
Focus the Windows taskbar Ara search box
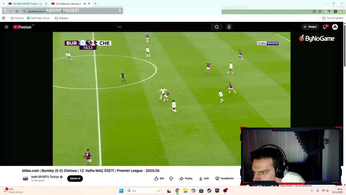(145, 191)
